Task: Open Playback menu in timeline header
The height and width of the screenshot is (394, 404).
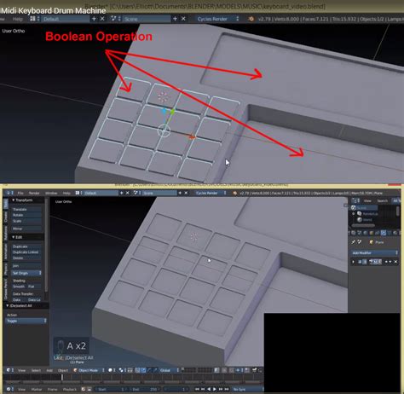Action: pyautogui.click(x=70, y=389)
